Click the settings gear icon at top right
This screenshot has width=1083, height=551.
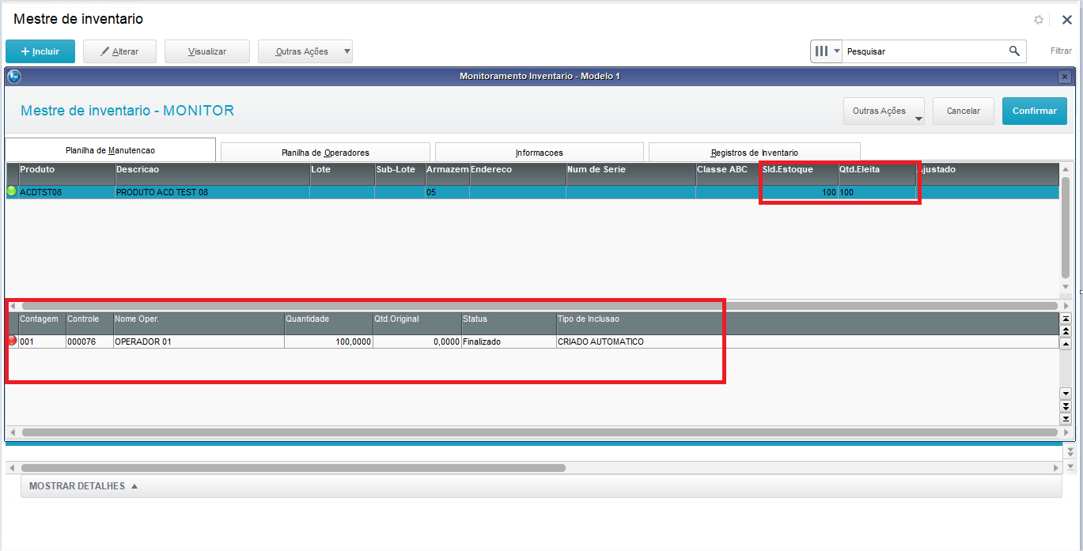[1039, 20]
